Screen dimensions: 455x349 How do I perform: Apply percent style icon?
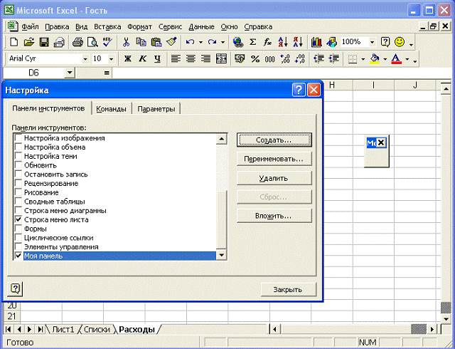[255, 59]
